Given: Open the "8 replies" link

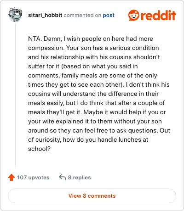Looking at the screenshot, I should 79,178.
